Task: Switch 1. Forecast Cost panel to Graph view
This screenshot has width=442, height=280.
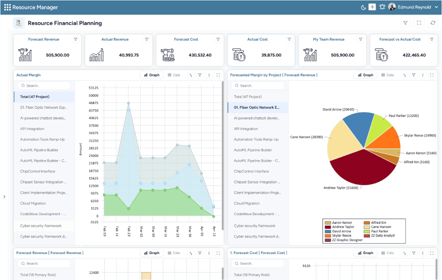Action: click(x=366, y=253)
